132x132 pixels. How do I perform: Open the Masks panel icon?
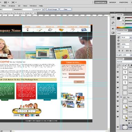pos(113,33)
